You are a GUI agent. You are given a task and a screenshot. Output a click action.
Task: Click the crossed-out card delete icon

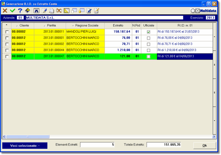[59, 11]
